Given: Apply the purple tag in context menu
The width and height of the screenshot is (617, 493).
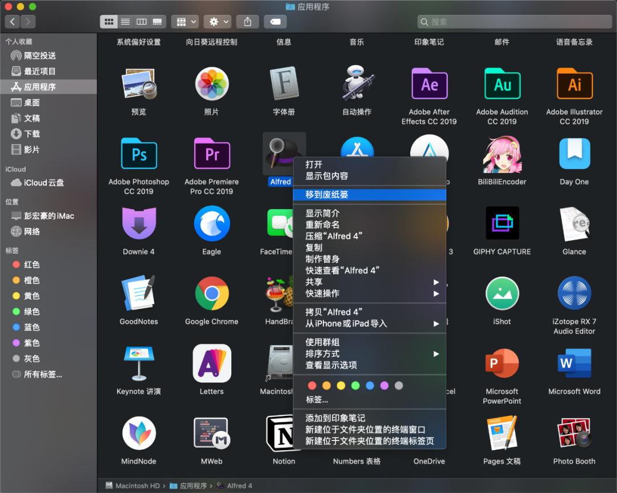Looking at the screenshot, I should (384, 386).
